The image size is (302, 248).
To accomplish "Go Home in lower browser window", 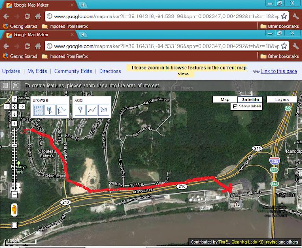I will (38, 46).
